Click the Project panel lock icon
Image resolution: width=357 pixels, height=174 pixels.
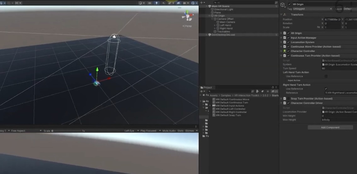(273, 87)
